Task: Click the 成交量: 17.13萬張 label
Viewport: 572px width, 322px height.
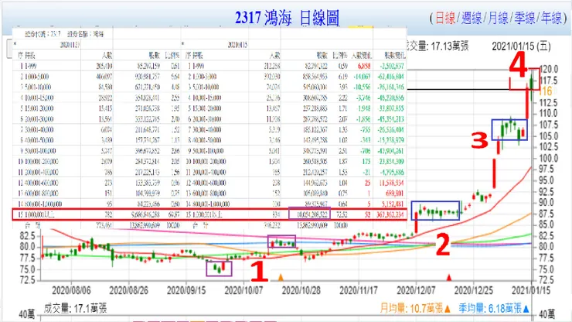Action: click(438, 46)
